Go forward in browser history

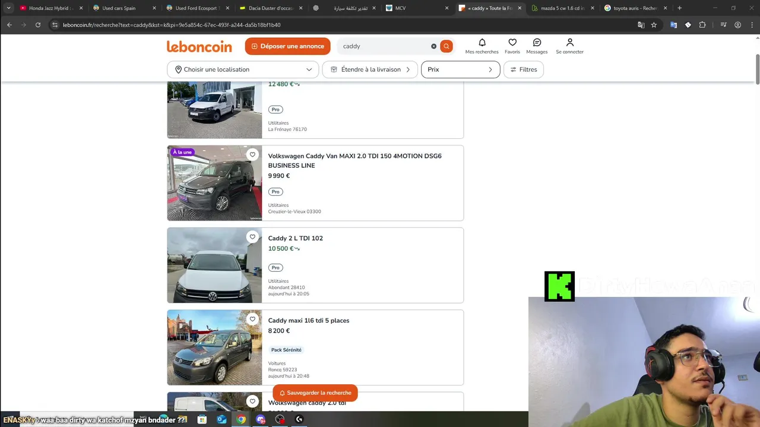coord(24,25)
